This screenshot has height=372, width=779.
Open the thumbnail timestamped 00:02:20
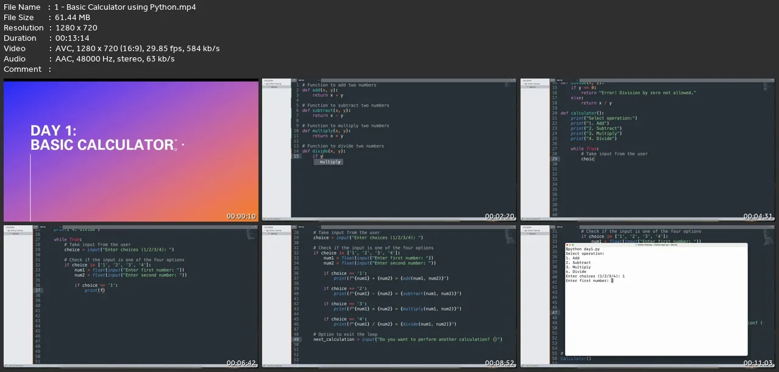(389, 150)
